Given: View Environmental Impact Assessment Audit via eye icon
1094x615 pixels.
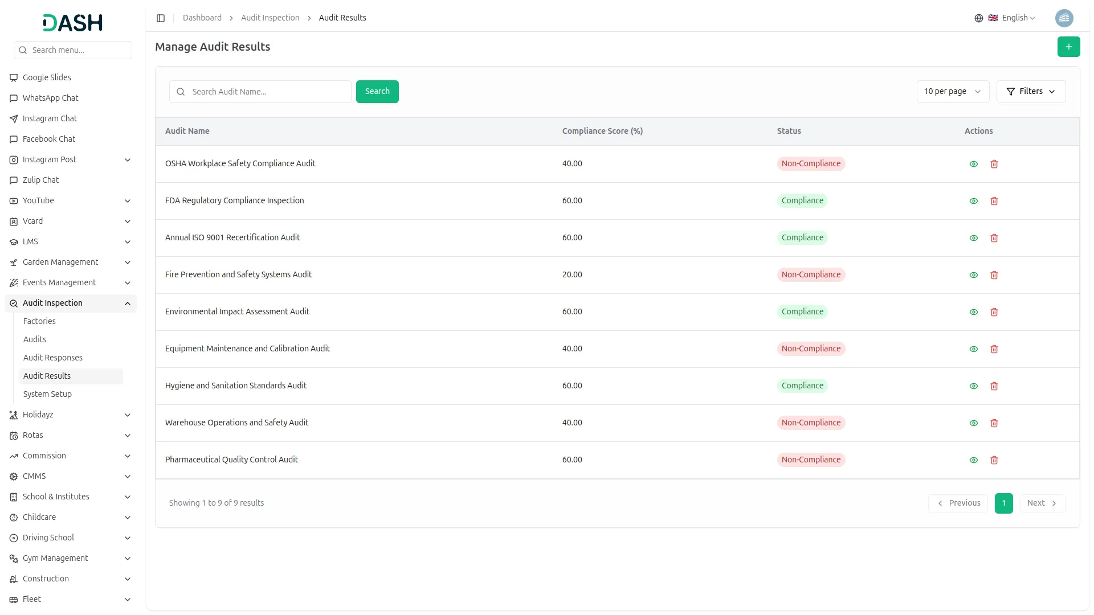Looking at the screenshot, I should 974,312.
